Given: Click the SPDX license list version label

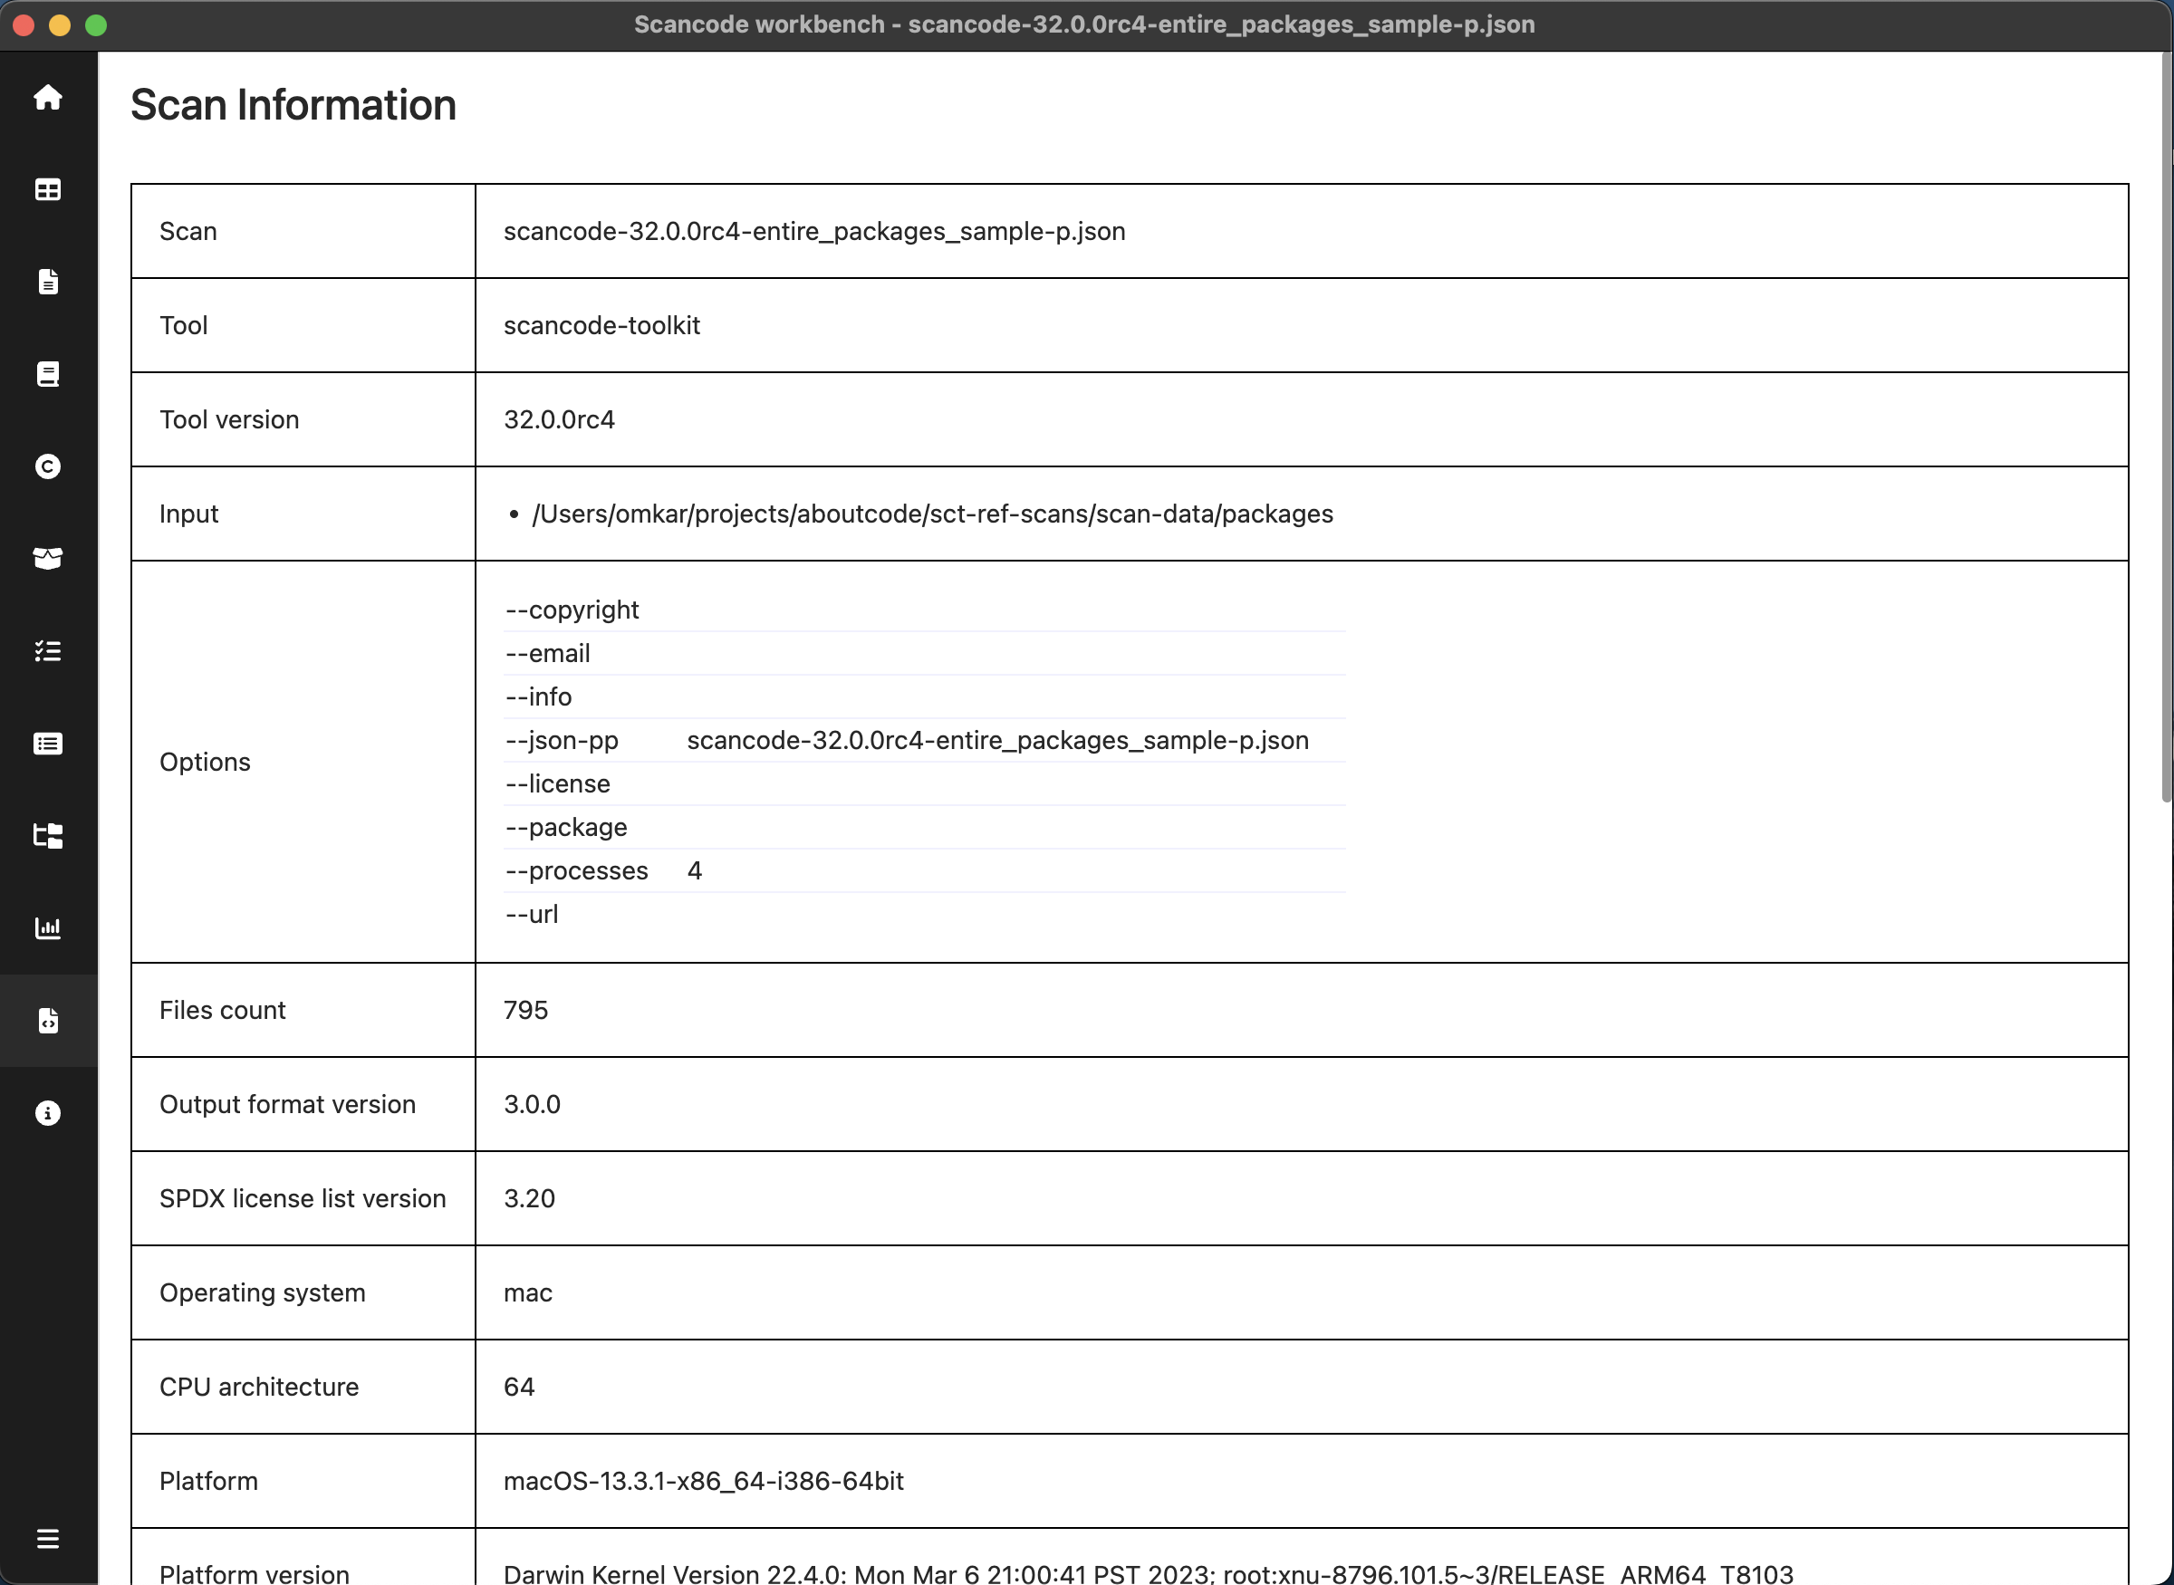Looking at the screenshot, I should [303, 1198].
